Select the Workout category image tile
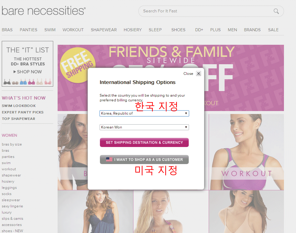This screenshot has width=296, height=233. pos(246,152)
